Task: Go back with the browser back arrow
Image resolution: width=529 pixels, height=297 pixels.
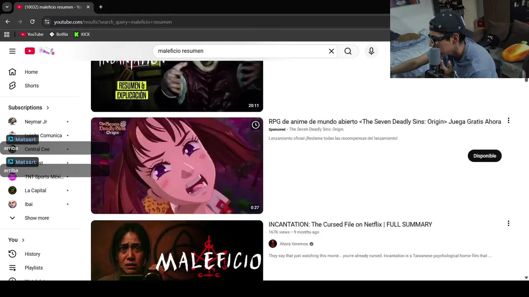Action: point(7,22)
